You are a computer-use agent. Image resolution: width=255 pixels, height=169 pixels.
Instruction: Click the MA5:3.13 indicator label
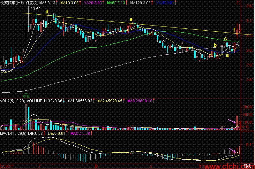click(x=47, y=3)
